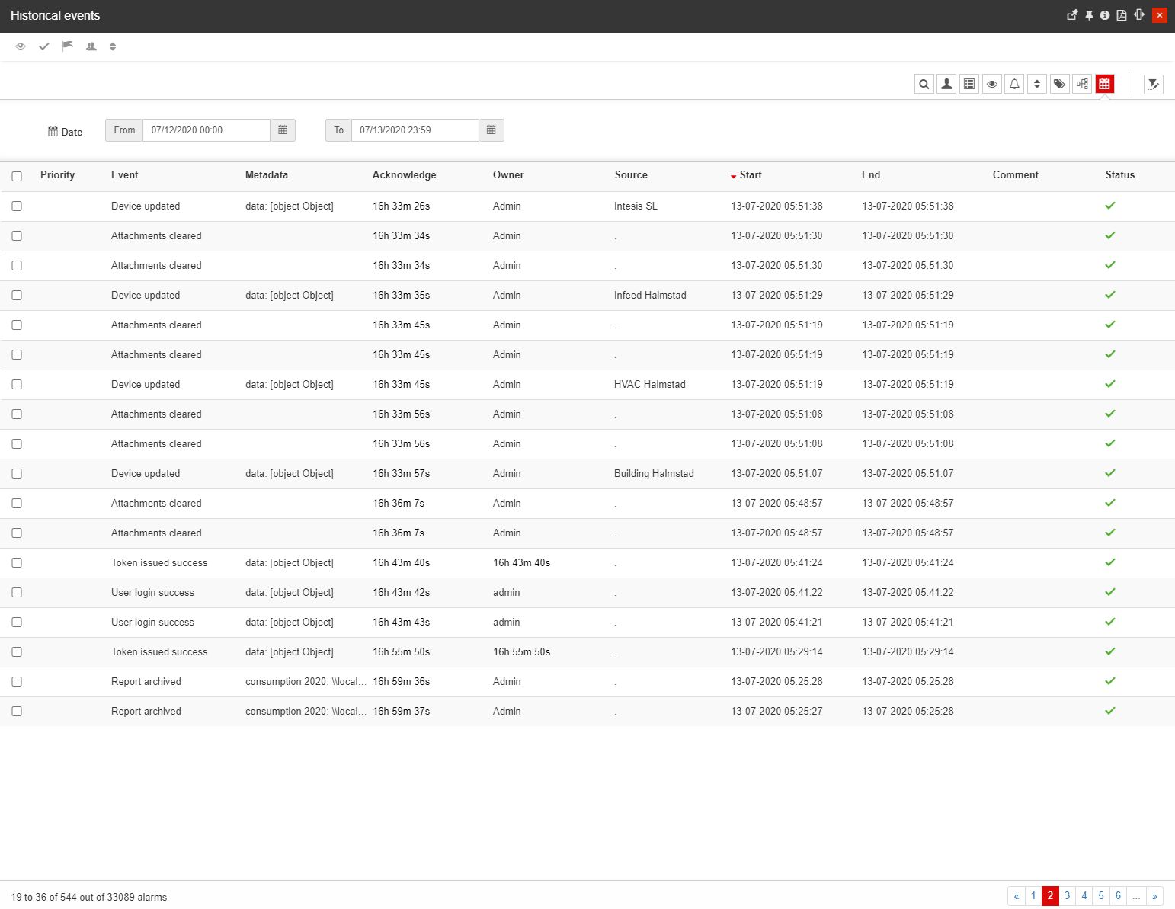This screenshot has width=1175, height=909.
Task: Open the hierarchy tree filter icon
Action: pyautogui.click(x=1082, y=85)
